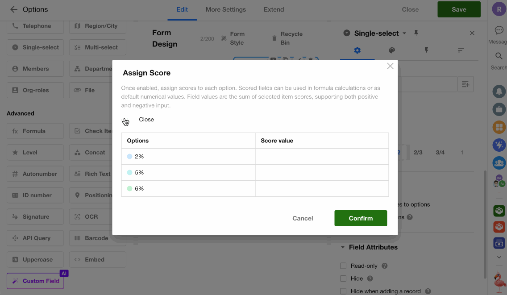Open the lightning bolt tab icon
507x295 pixels.
click(x=426, y=50)
